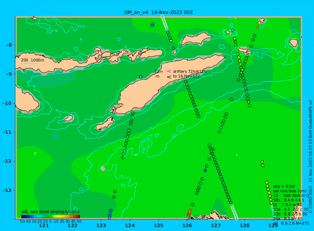Click the -8 latitude axis label

pyautogui.click(x=9, y=45)
